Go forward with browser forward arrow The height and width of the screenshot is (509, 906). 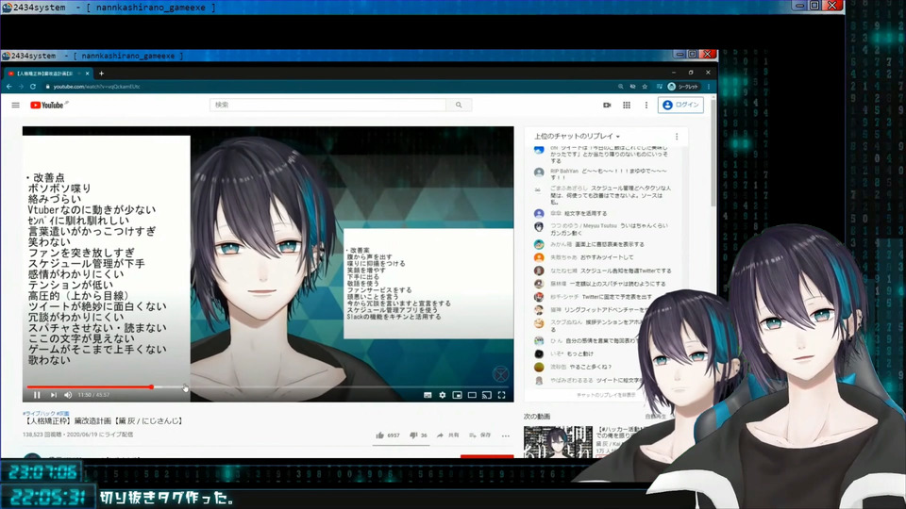click(21, 87)
